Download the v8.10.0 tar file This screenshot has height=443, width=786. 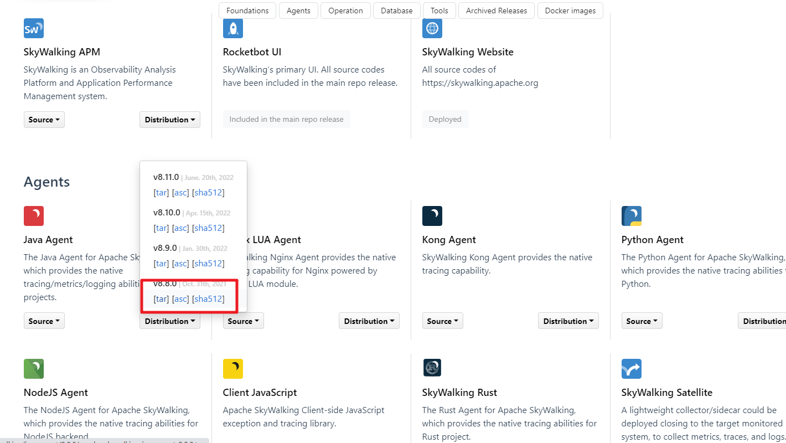(x=161, y=228)
